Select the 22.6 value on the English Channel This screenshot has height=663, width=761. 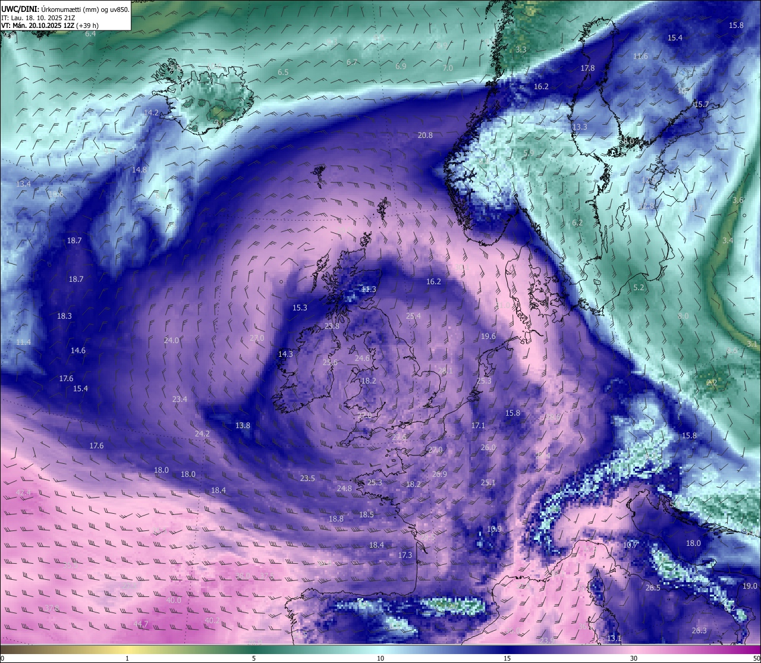coord(399,437)
